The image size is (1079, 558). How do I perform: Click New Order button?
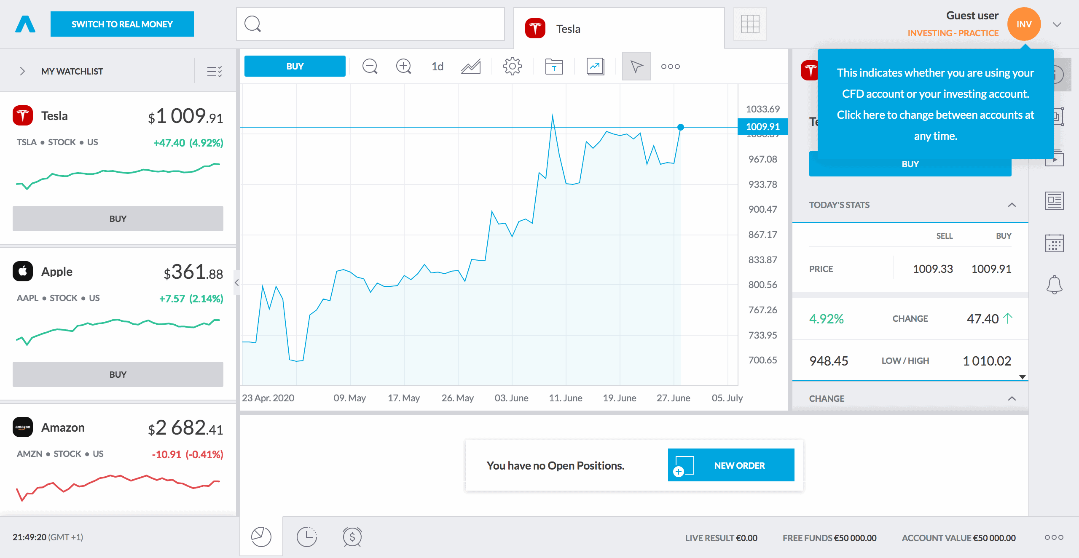[x=731, y=465]
